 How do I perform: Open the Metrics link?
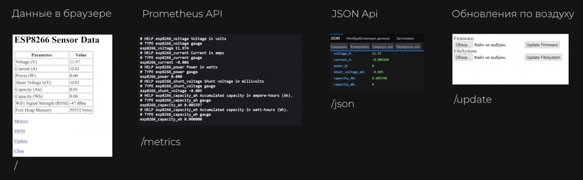[x=21, y=121]
